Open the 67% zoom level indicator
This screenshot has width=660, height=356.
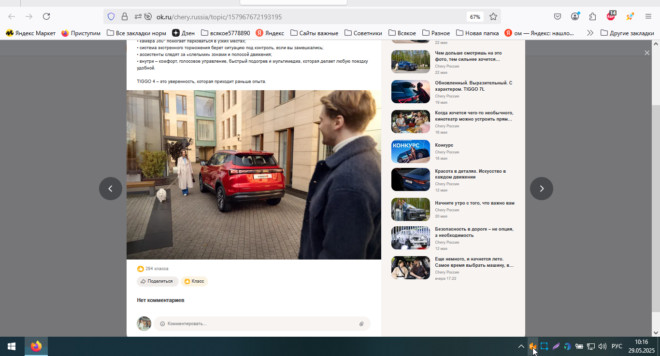point(475,17)
